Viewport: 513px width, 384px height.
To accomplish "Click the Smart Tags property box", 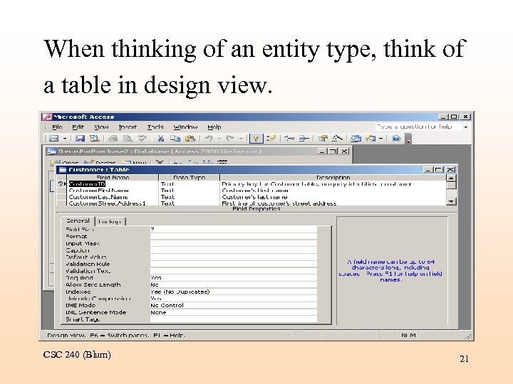I will pyautogui.click(x=233, y=319).
